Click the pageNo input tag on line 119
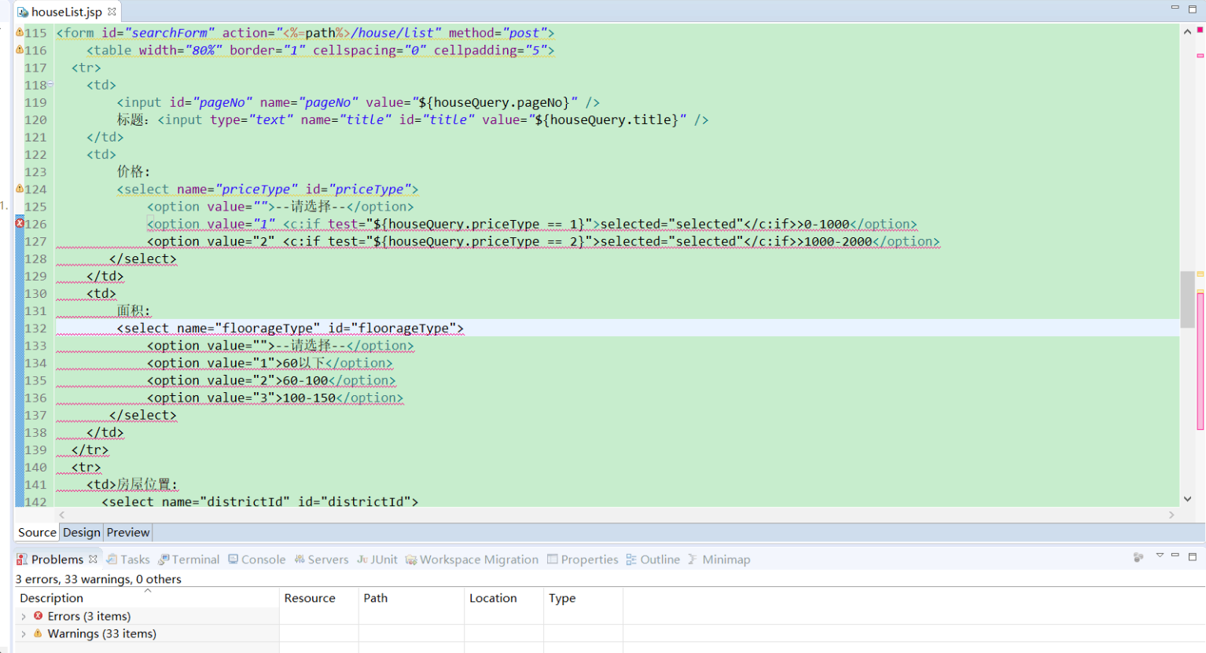 pyautogui.click(x=358, y=102)
